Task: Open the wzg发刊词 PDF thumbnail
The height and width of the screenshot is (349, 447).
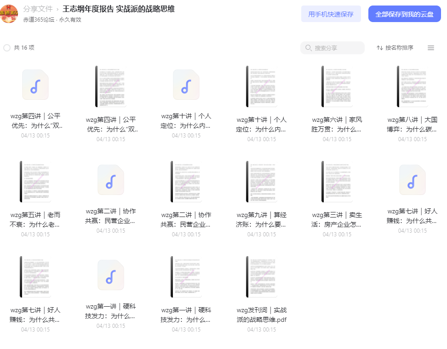Action: point(262,277)
